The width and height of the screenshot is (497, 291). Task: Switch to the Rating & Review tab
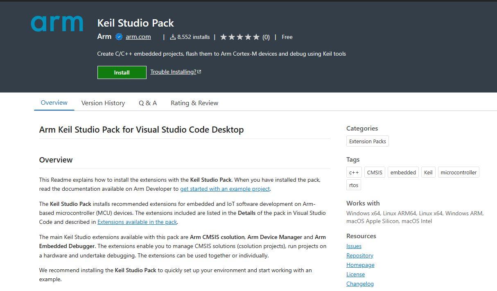[x=194, y=103]
